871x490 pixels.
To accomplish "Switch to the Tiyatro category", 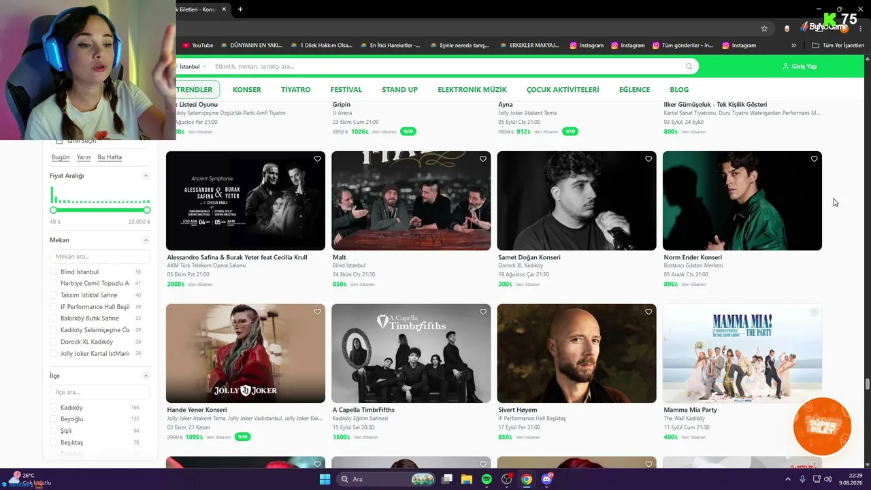I will pos(296,90).
